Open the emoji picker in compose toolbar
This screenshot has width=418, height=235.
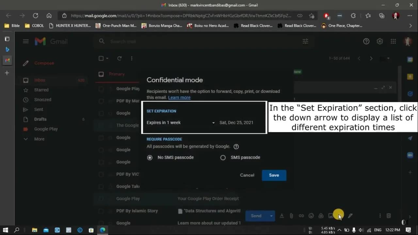(311, 216)
